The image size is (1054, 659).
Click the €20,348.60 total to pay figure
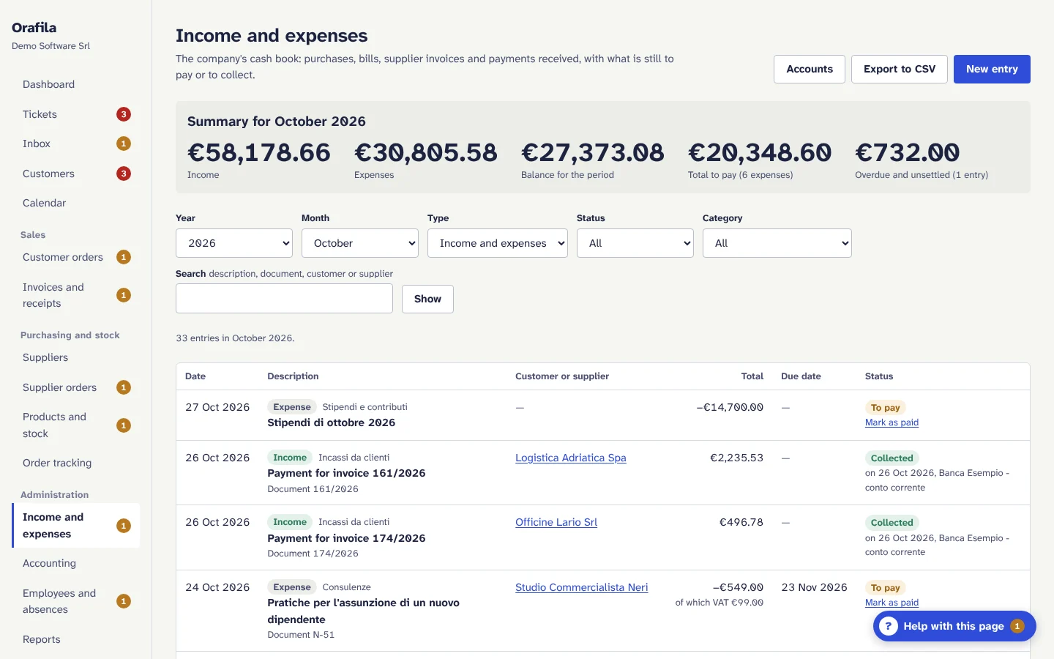(760, 152)
